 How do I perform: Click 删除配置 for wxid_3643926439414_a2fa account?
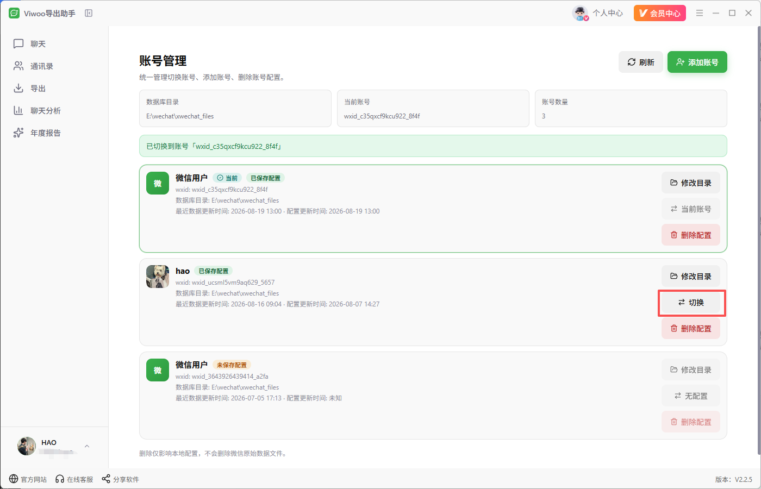coord(691,422)
